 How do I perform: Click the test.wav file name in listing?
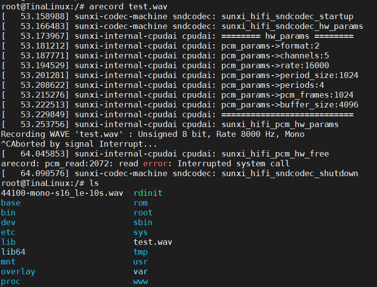coord(153,242)
